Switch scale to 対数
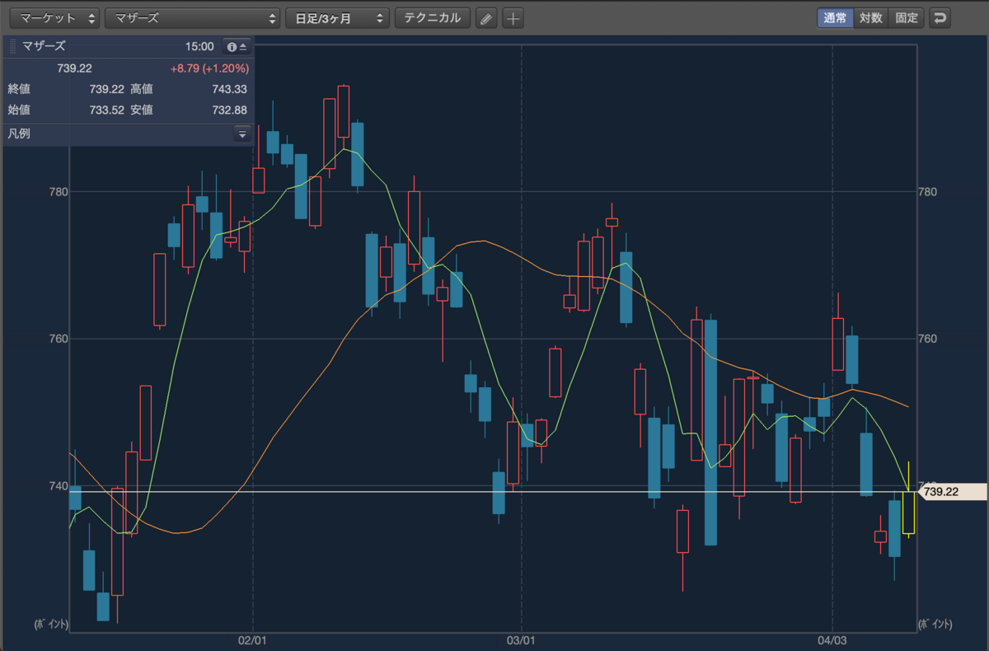 [870, 18]
